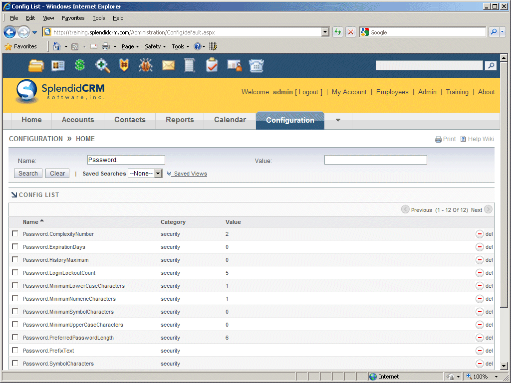
Task: Switch to the Accounts tab
Action: click(x=78, y=120)
